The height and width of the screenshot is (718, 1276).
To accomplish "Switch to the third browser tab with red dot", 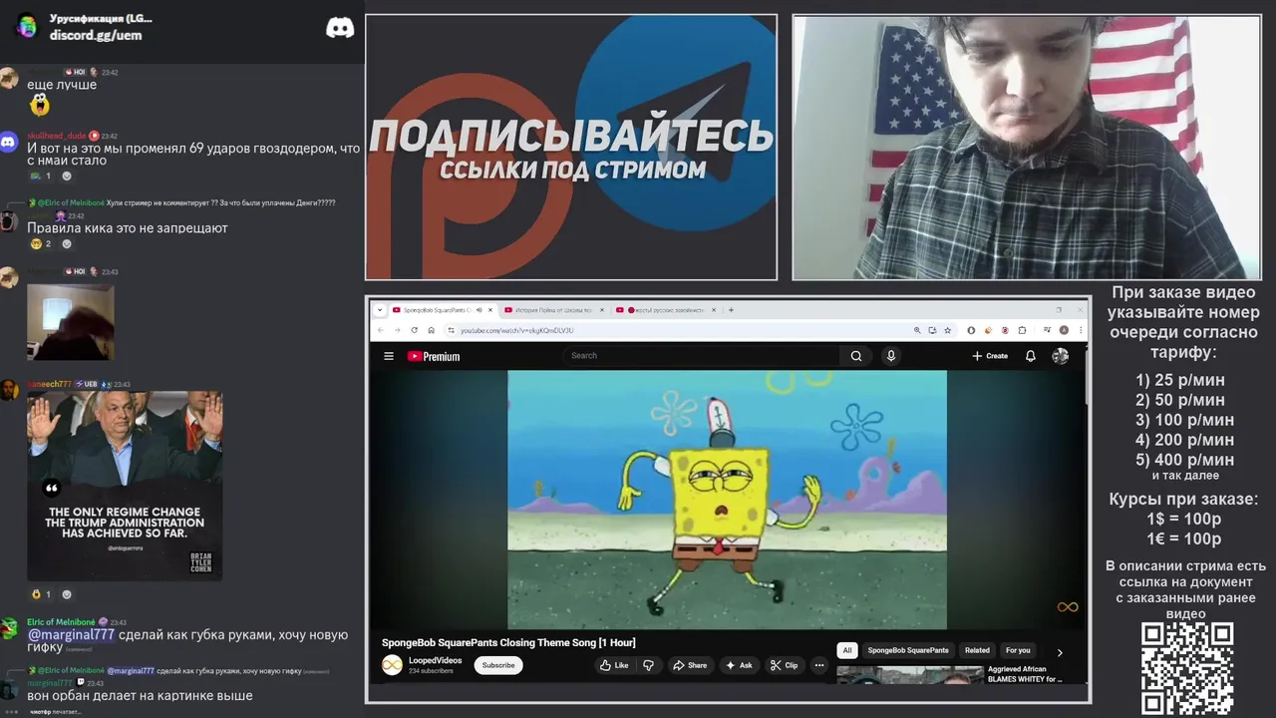I will pyautogui.click(x=666, y=310).
